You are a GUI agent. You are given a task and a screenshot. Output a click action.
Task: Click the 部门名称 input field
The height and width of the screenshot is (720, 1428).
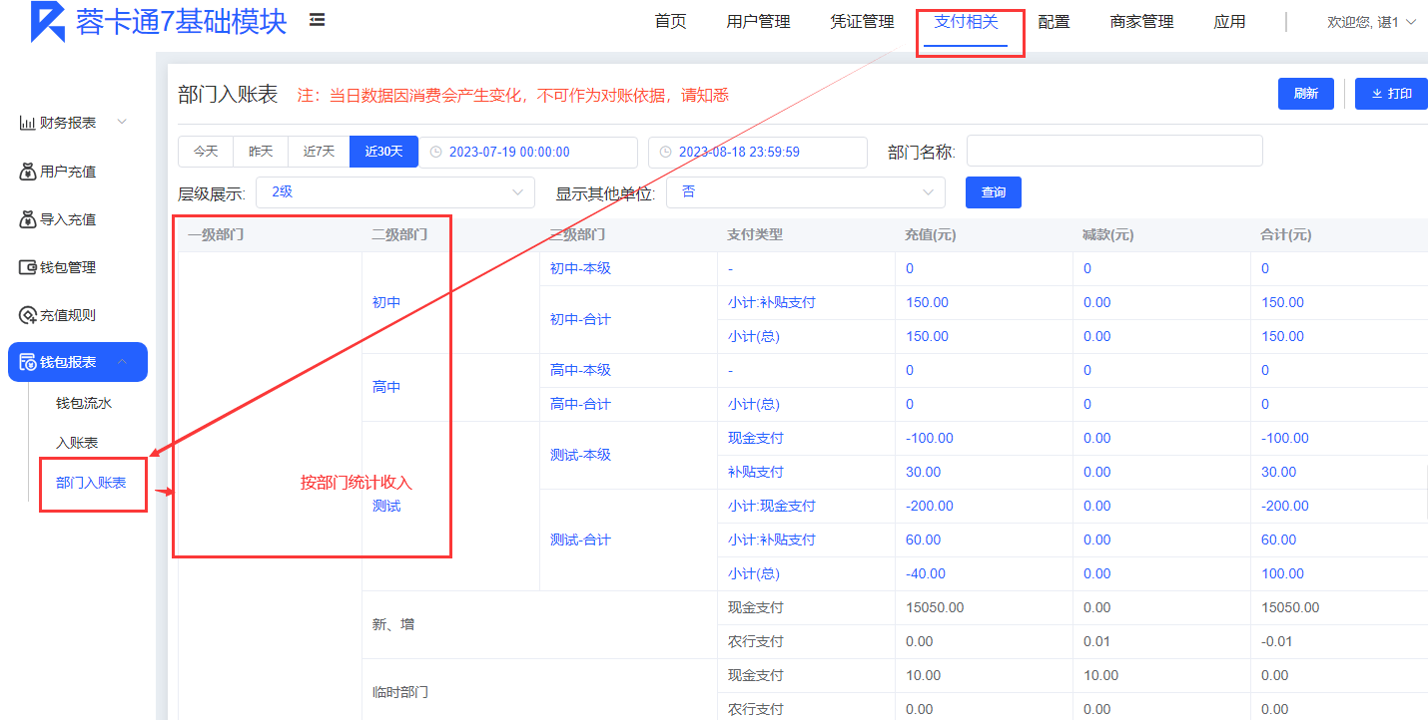point(1113,151)
